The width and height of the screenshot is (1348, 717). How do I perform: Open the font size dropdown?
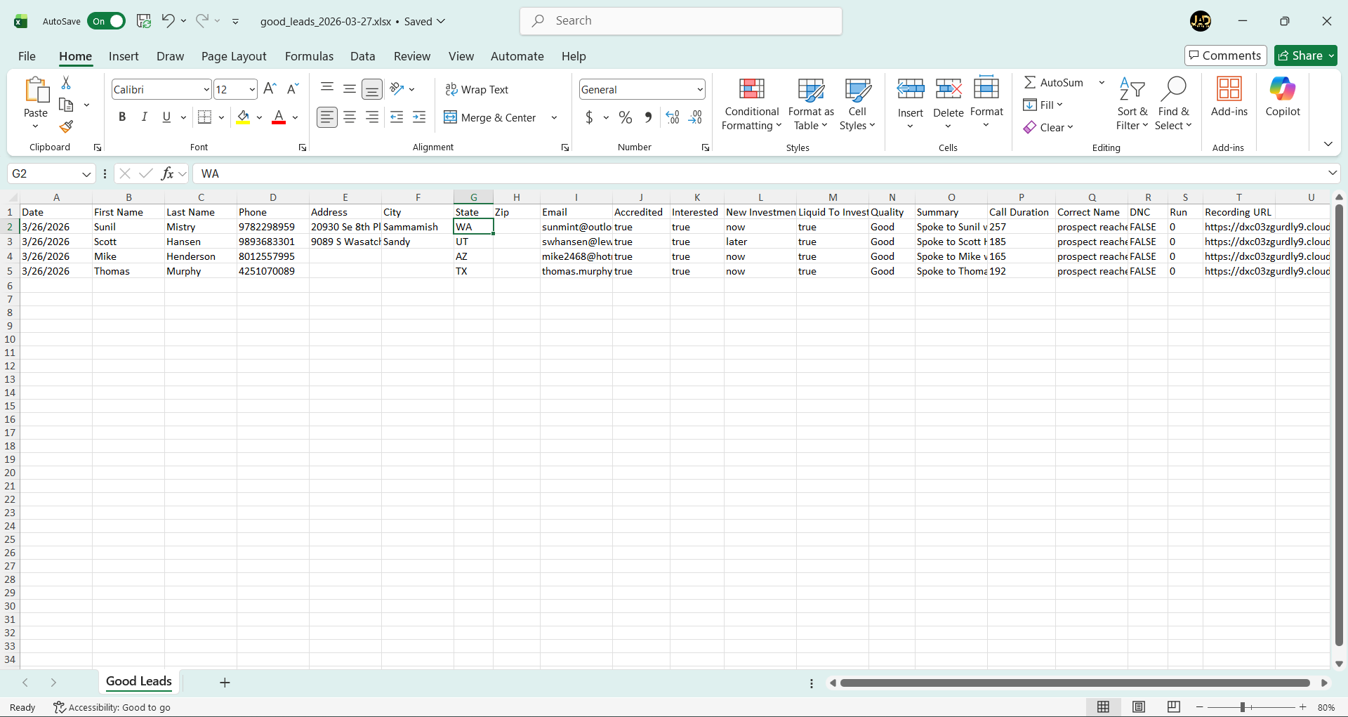coord(252,89)
